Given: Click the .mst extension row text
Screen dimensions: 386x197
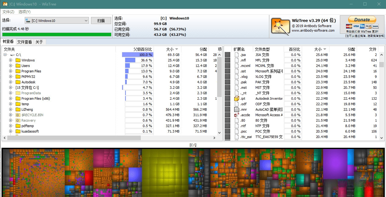Looking at the screenshot, I should pyautogui.click(x=243, y=87).
